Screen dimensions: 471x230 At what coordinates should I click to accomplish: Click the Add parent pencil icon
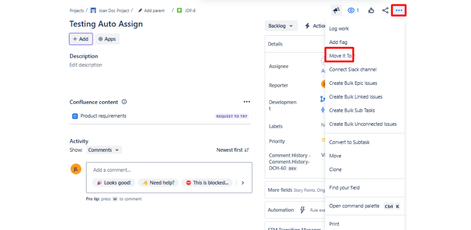140,11
